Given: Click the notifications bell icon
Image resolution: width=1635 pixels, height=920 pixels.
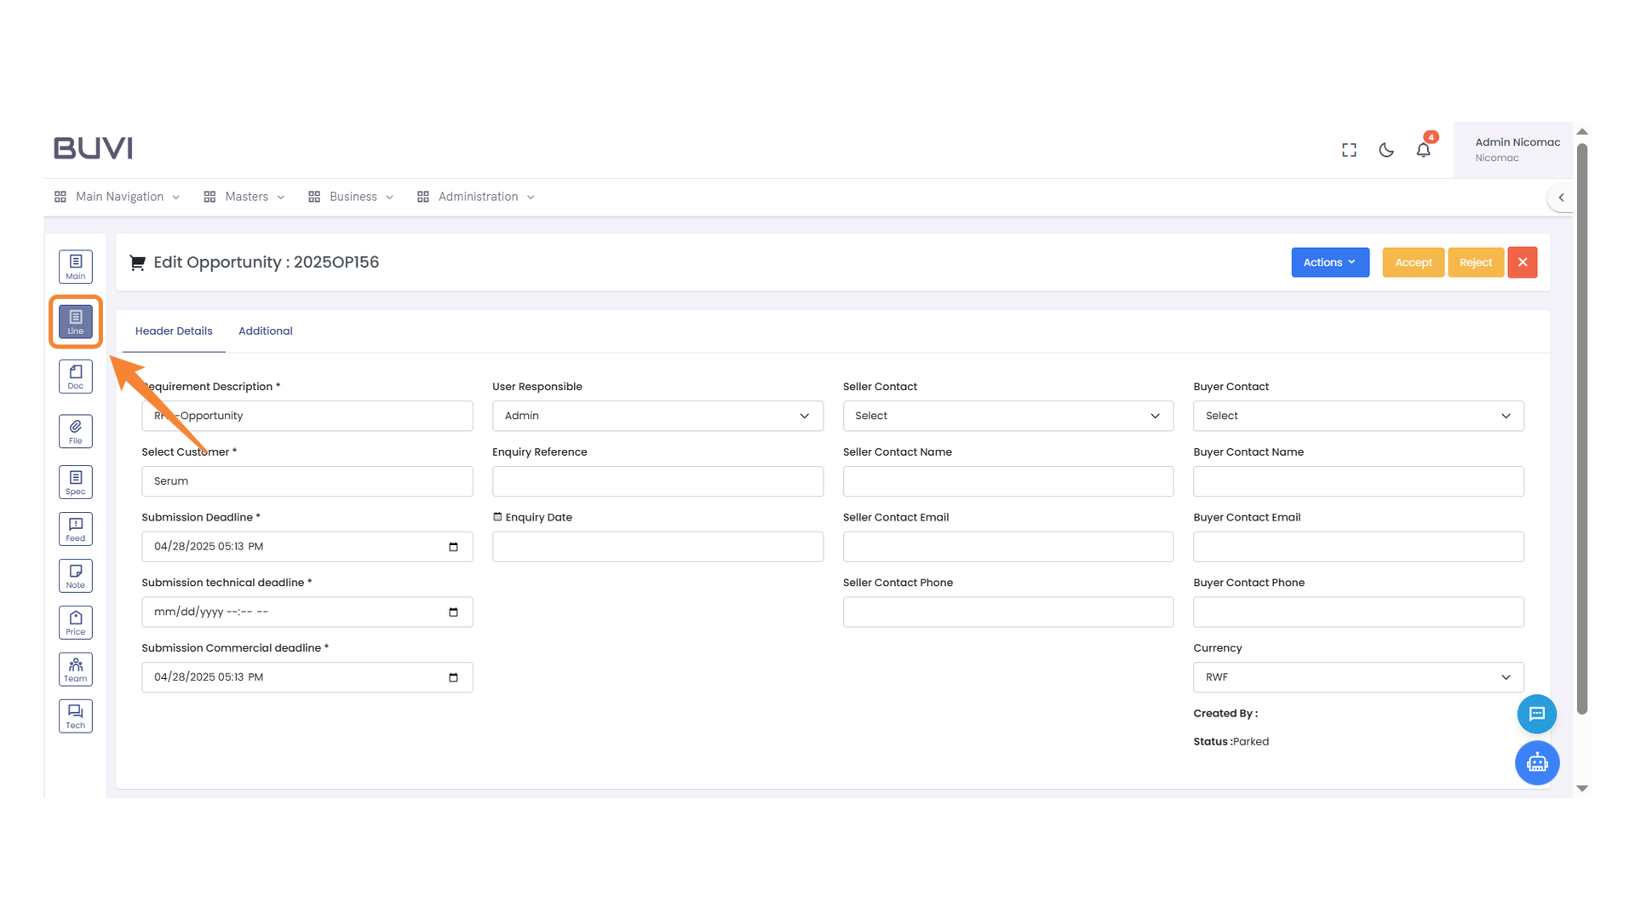Looking at the screenshot, I should [1423, 150].
